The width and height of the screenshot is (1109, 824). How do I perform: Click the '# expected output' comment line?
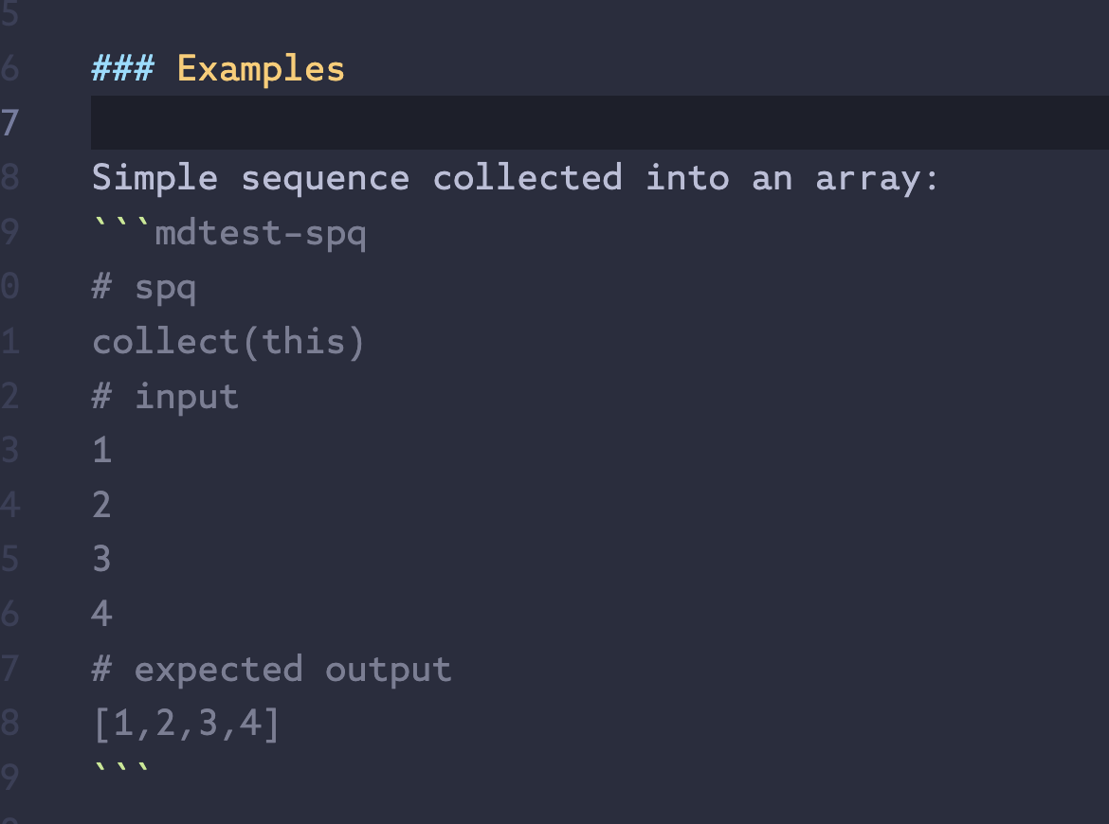(x=272, y=670)
